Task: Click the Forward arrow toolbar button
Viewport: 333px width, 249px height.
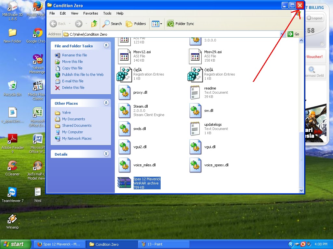Action: point(79,24)
